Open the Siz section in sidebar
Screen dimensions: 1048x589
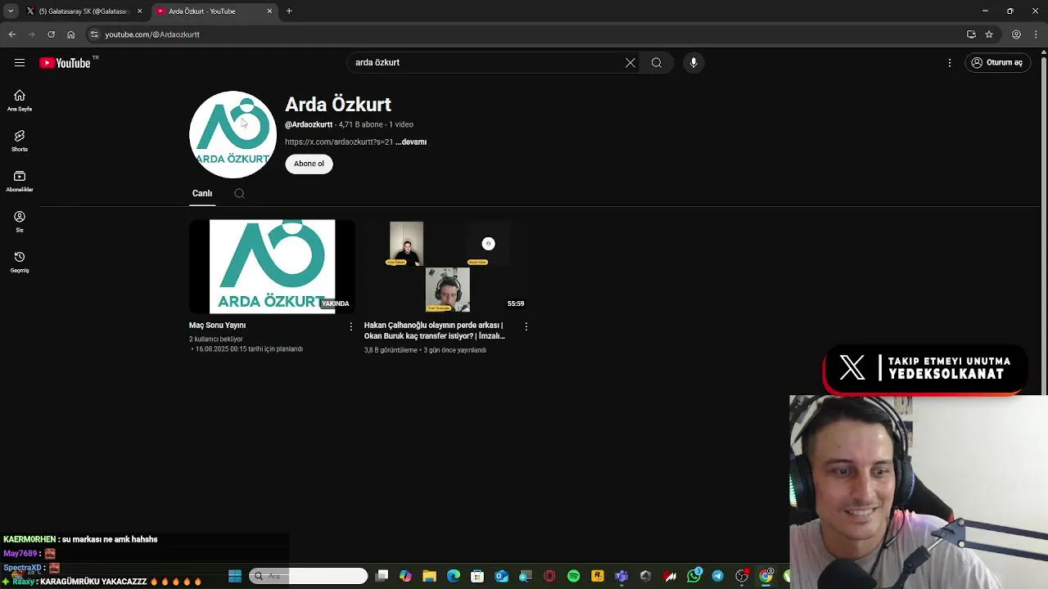(x=20, y=222)
